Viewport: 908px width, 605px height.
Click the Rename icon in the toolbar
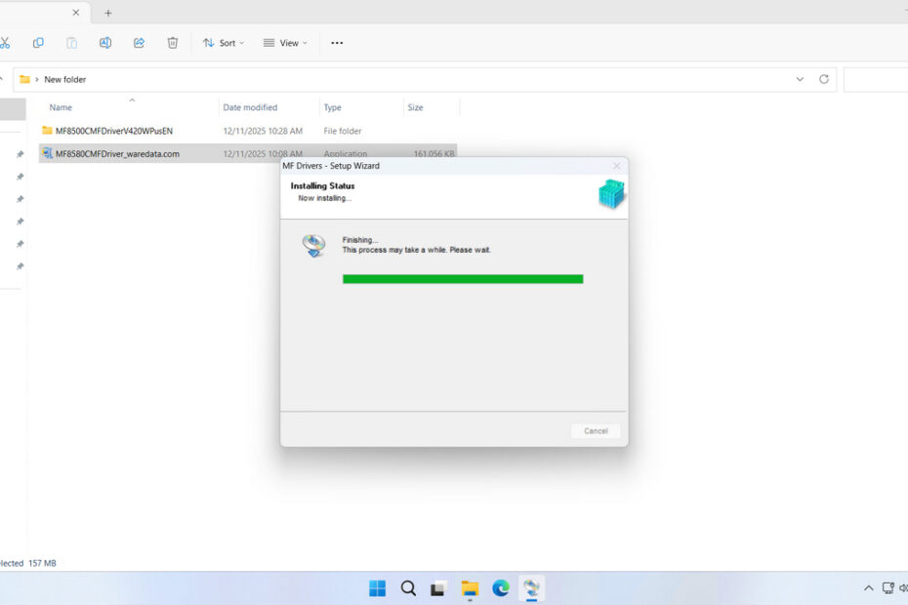105,43
